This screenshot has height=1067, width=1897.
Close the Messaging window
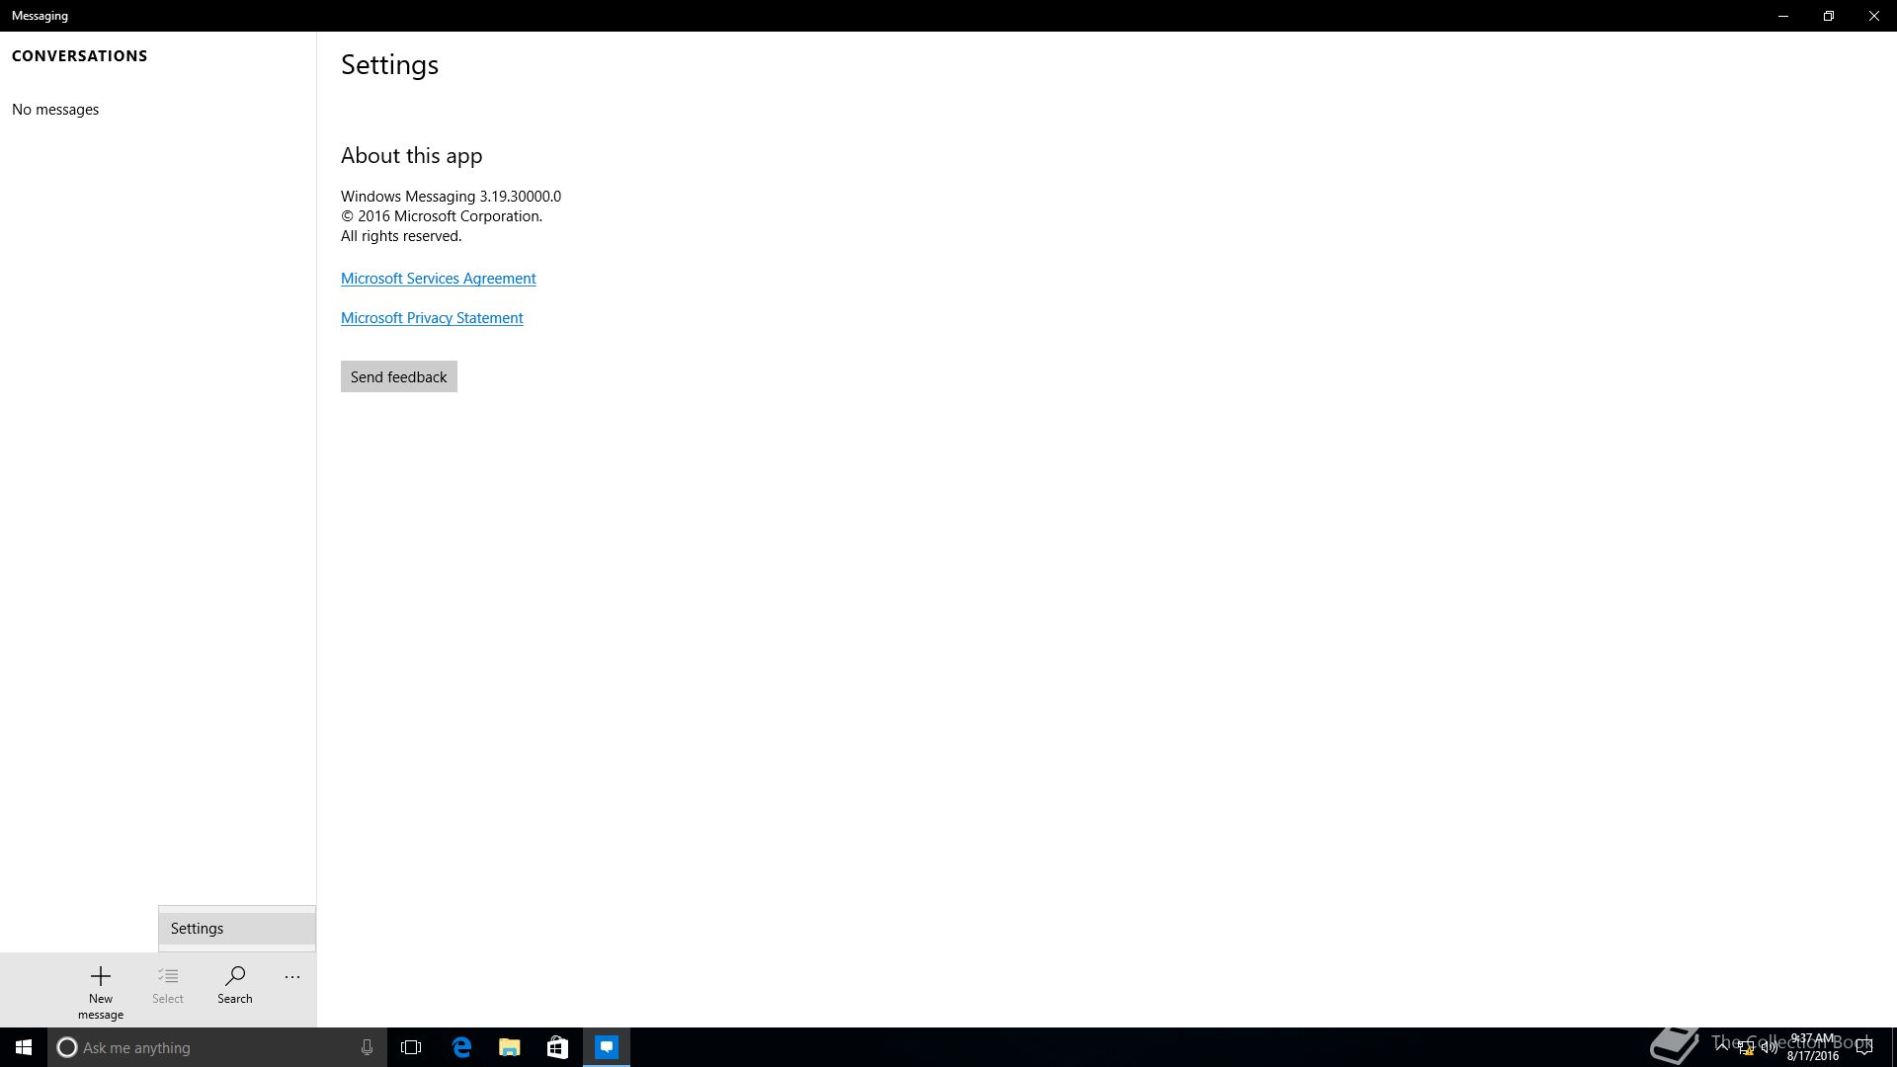[1874, 16]
